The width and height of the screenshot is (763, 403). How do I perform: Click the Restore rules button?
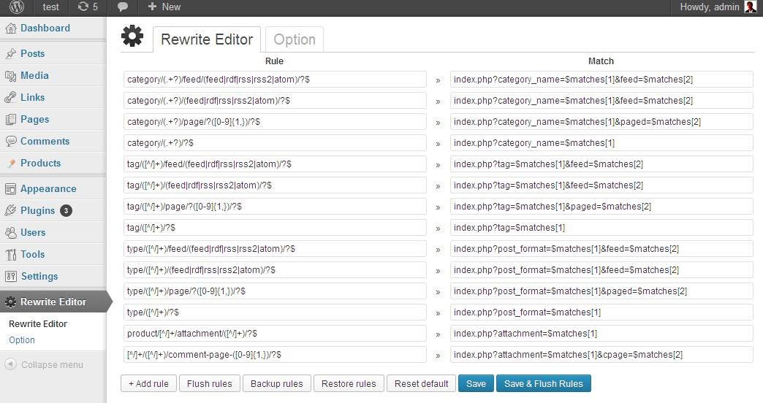pos(349,383)
